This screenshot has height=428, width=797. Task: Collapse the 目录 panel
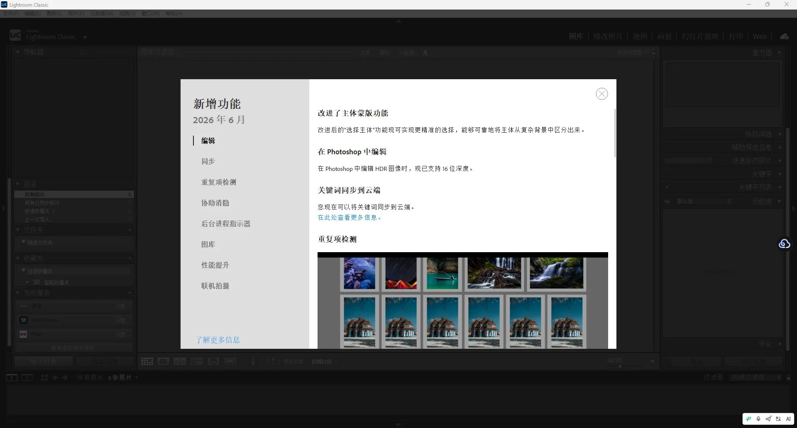[18, 184]
